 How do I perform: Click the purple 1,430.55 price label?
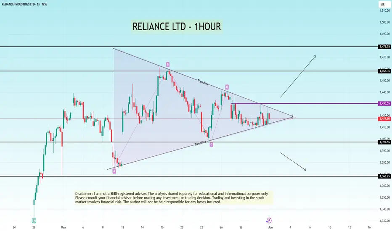point(384,103)
